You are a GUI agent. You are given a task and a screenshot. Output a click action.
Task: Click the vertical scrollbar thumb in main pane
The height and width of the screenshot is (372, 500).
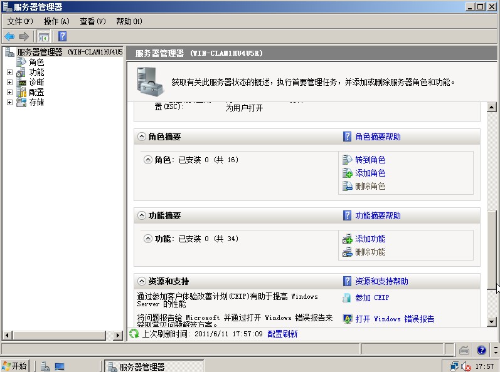click(x=492, y=250)
